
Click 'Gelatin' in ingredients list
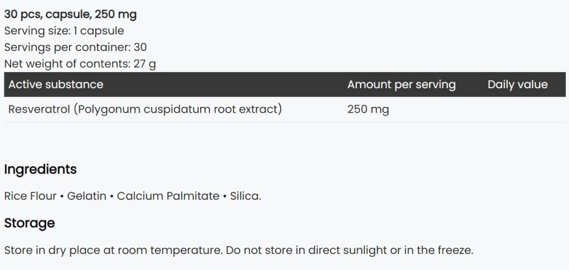point(87,196)
